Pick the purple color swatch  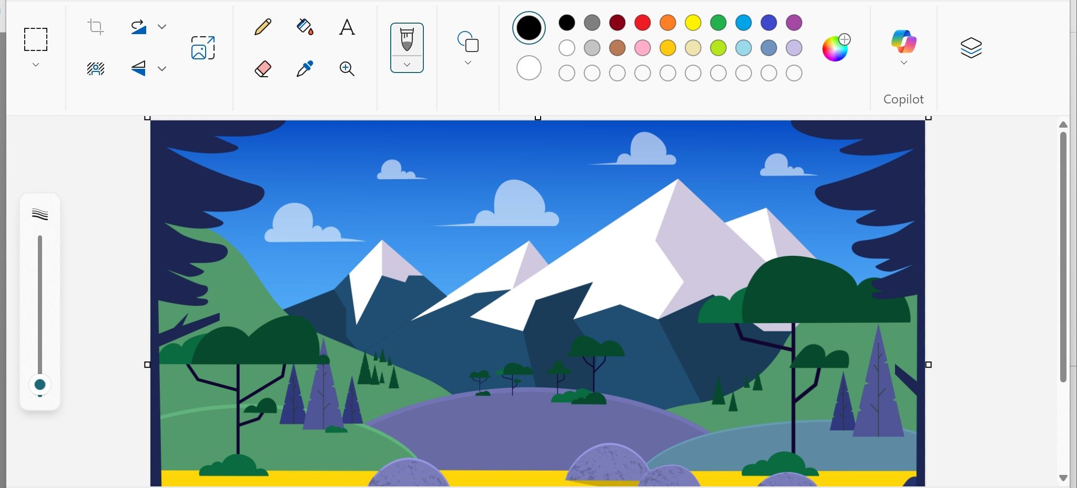[794, 23]
